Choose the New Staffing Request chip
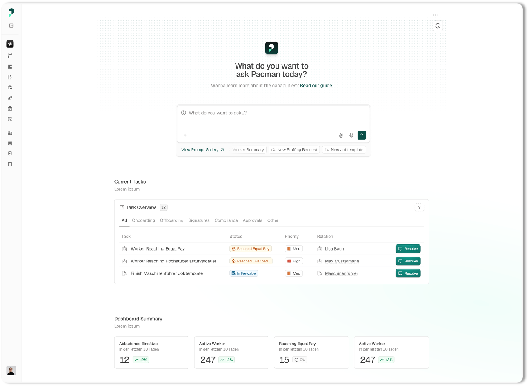 pyautogui.click(x=294, y=150)
